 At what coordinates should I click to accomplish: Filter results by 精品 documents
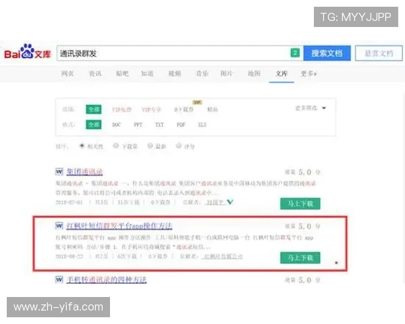pyautogui.click(x=213, y=109)
